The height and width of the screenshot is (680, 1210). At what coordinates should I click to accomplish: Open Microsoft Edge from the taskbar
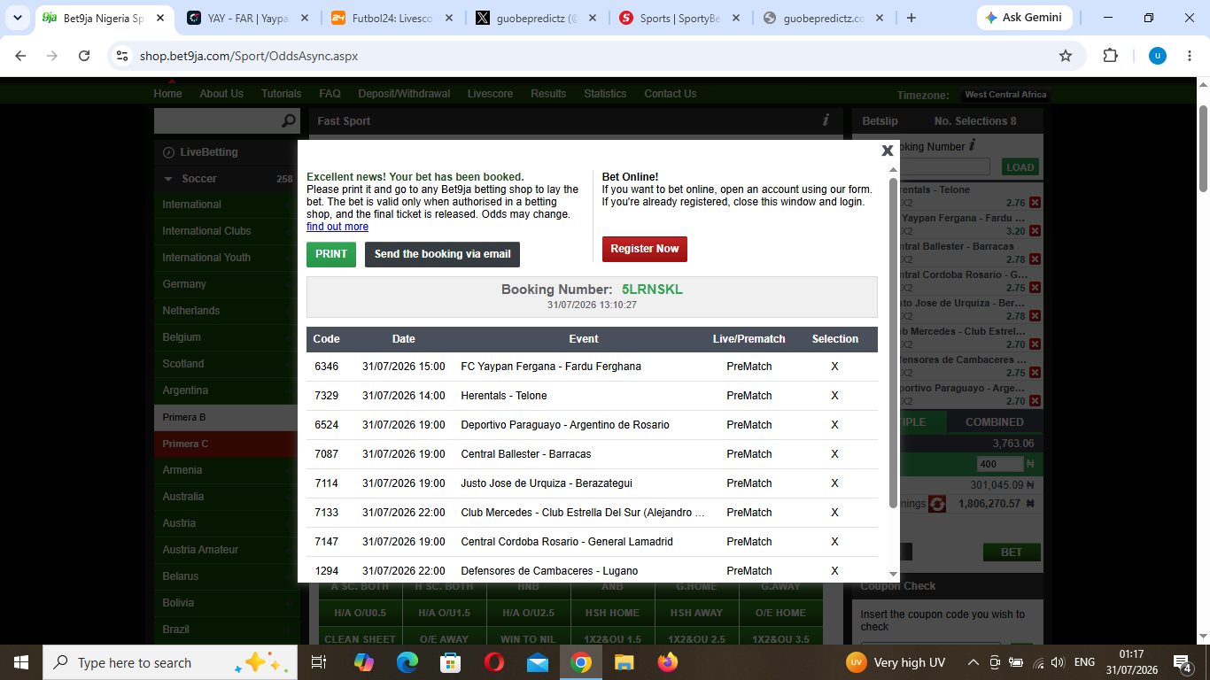pyautogui.click(x=407, y=662)
